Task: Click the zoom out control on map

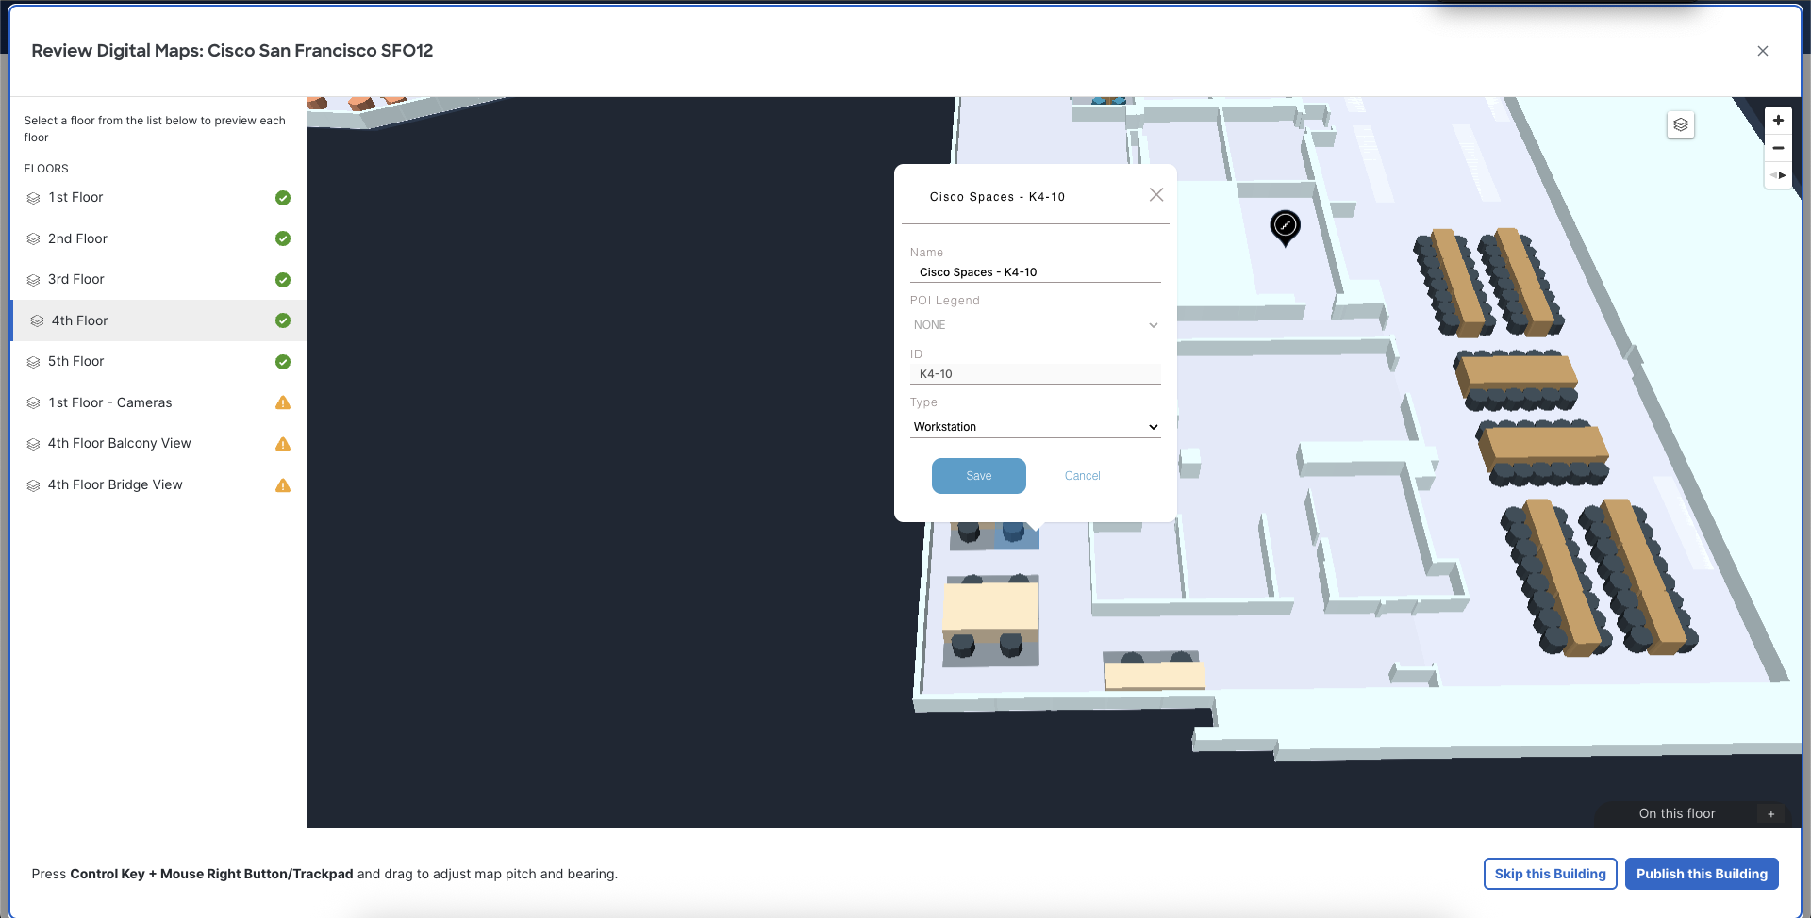Action: (1779, 148)
